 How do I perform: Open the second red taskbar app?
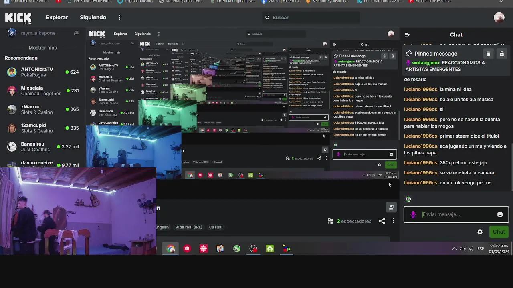coord(187,249)
